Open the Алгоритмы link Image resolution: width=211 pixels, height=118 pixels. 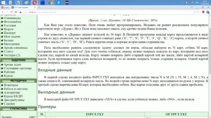12,92
